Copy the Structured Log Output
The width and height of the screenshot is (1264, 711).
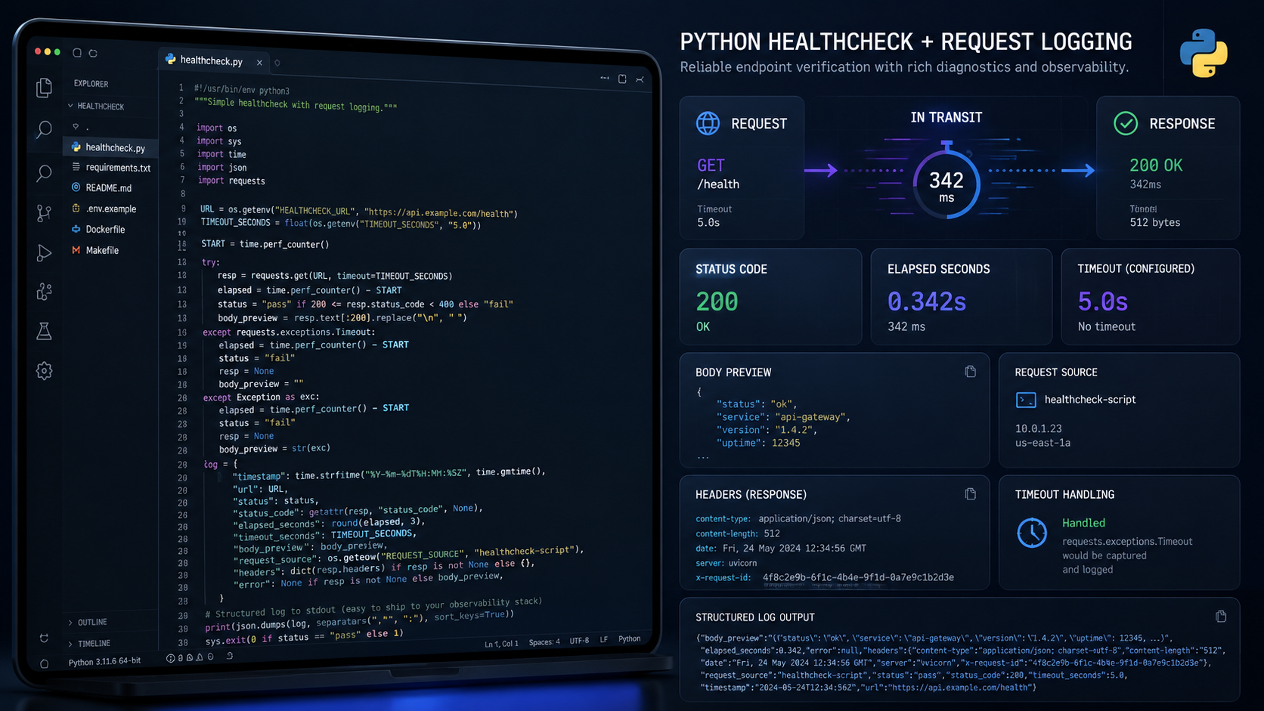(1221, 617)
